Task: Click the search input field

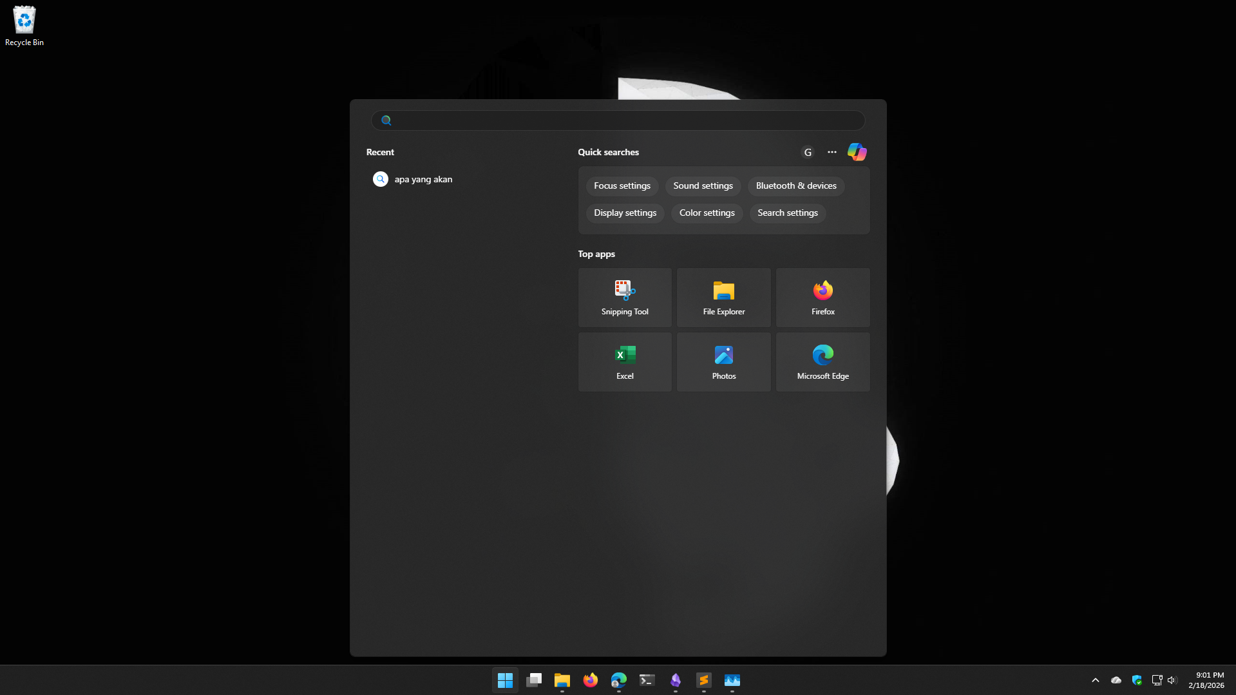Action: point(618,120)
